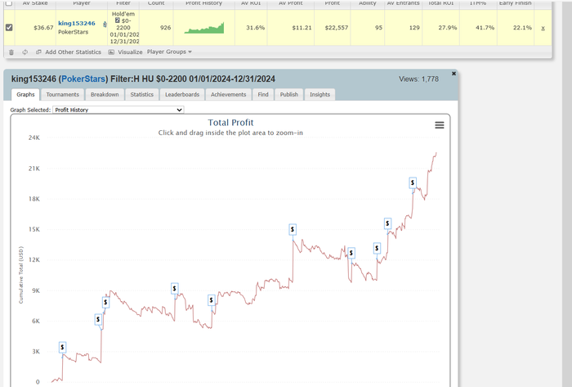Remove the king153246 row with the x link
Screen dimensions: 572x387
(543, 28)
